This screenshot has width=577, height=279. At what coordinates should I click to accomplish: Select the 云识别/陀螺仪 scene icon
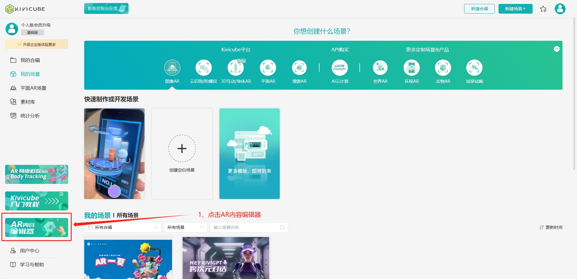click(204, 68)
